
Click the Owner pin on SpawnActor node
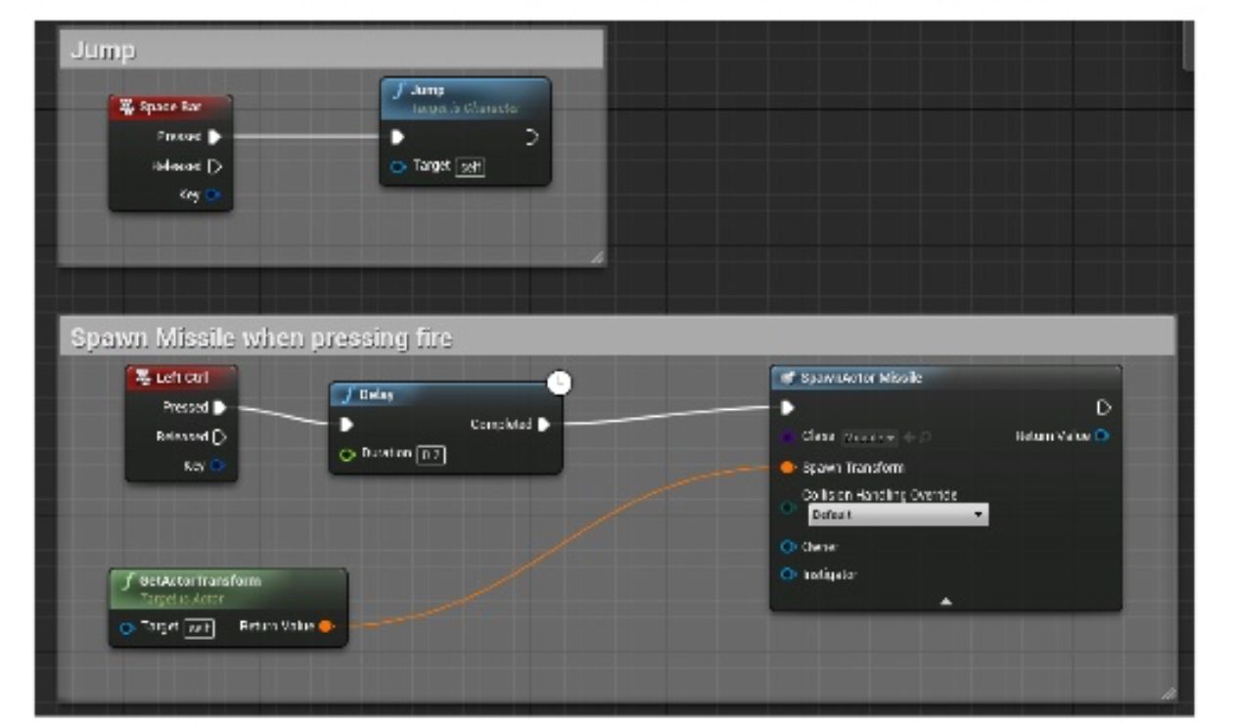coord(788,547)
